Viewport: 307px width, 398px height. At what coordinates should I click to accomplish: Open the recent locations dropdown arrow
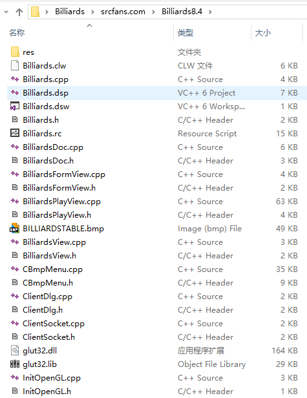(6, 12)
